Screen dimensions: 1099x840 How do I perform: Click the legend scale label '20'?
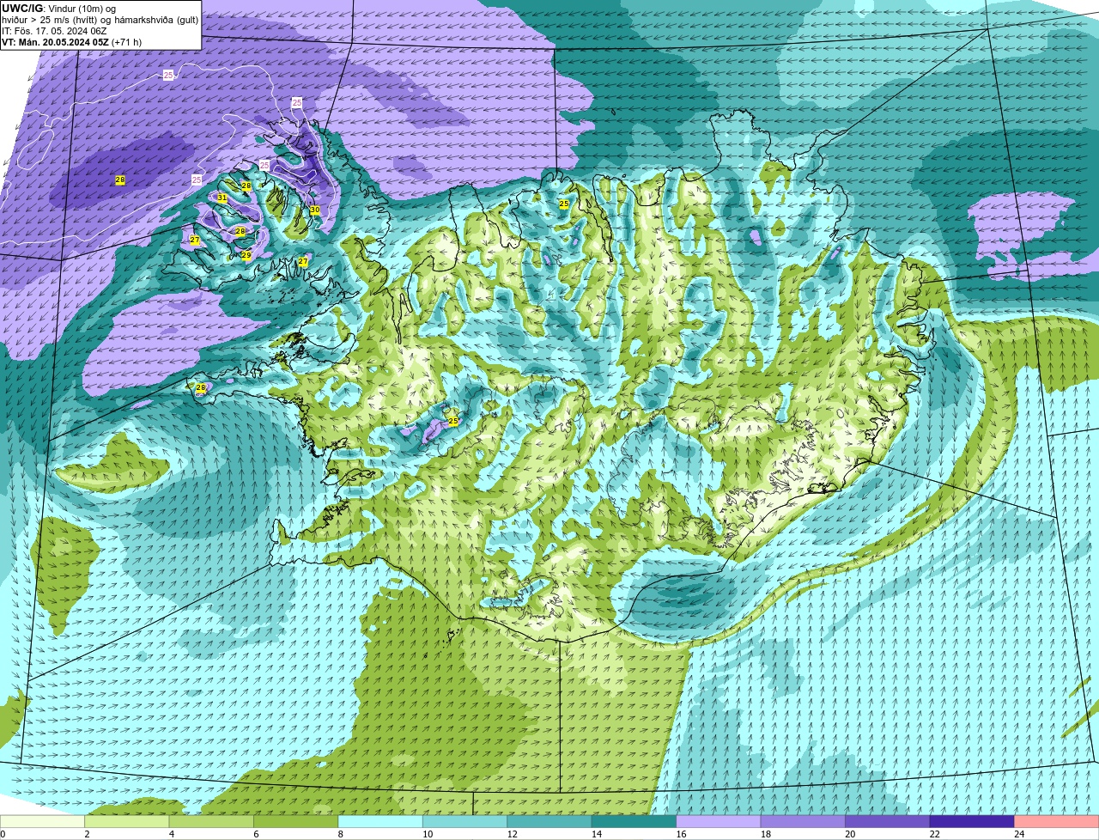coord(850,834)
